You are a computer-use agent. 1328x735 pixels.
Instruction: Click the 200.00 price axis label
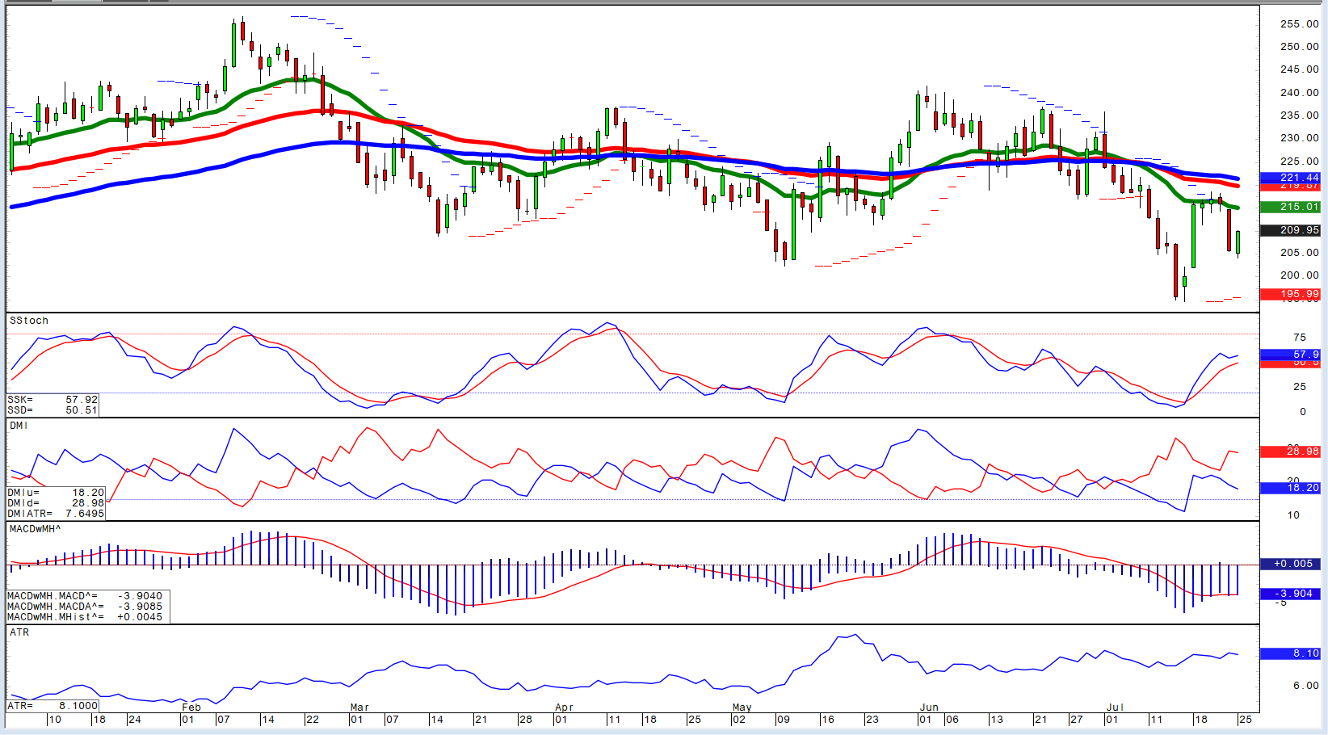(x=1300, y=275)
